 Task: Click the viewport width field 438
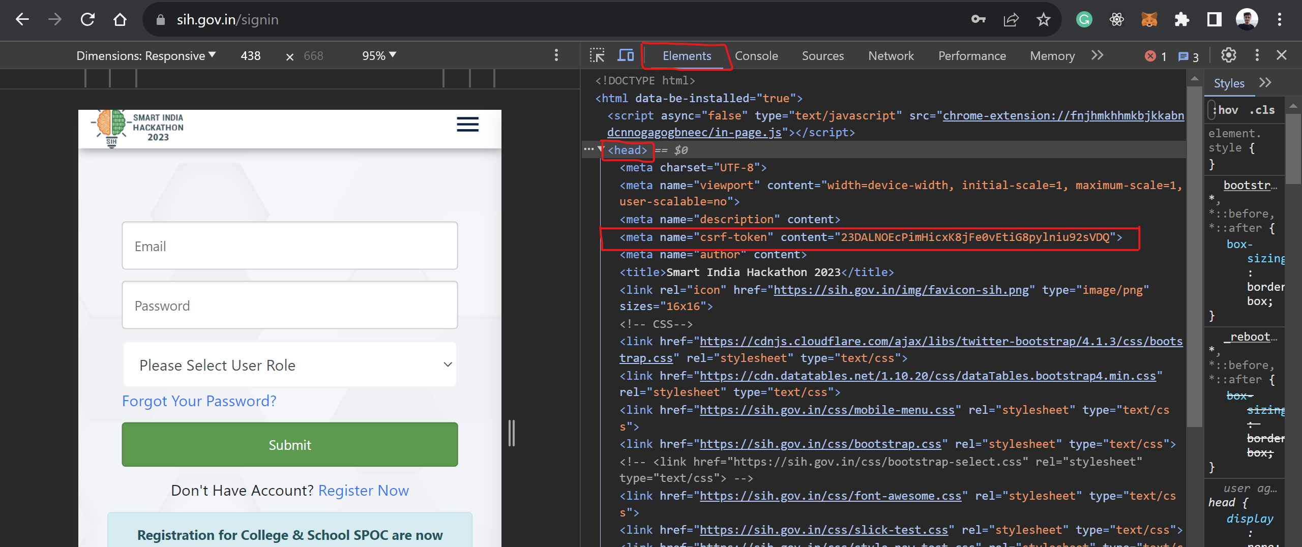click(251, 56)
